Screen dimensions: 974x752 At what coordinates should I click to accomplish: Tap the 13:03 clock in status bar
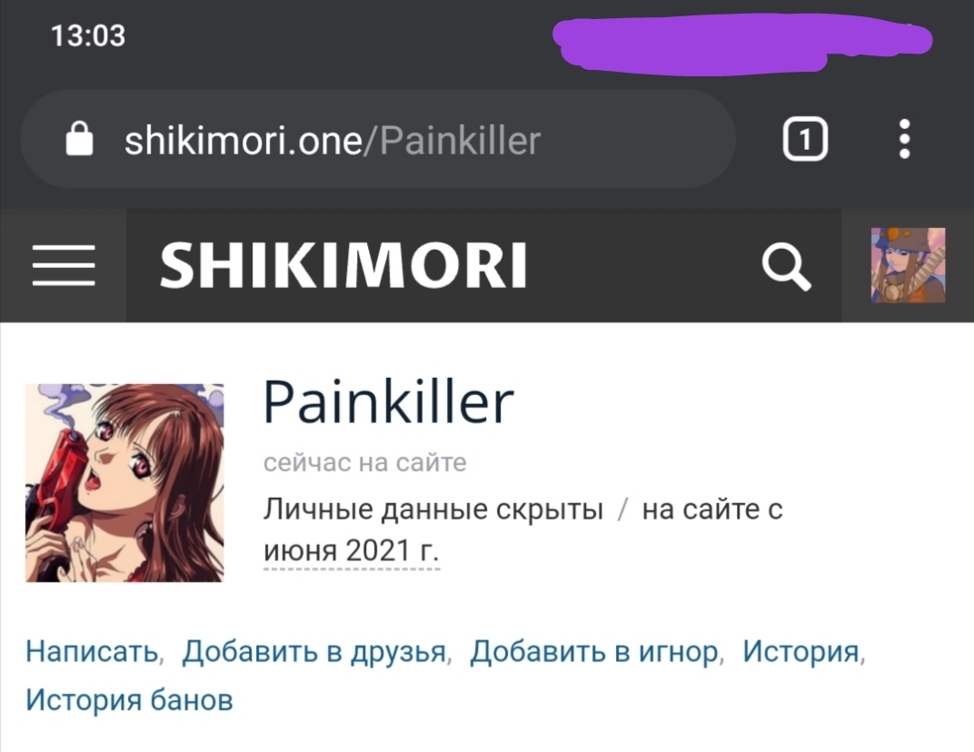click(x=88, y=35)
